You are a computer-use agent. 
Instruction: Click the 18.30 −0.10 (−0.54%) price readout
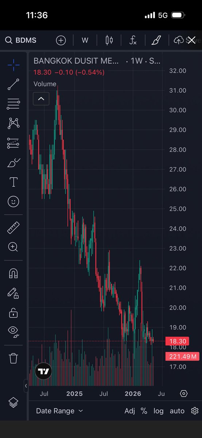point(69,72)
